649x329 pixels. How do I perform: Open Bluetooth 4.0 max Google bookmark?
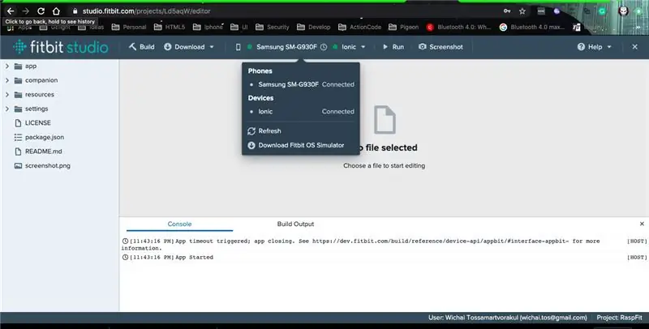532,27
